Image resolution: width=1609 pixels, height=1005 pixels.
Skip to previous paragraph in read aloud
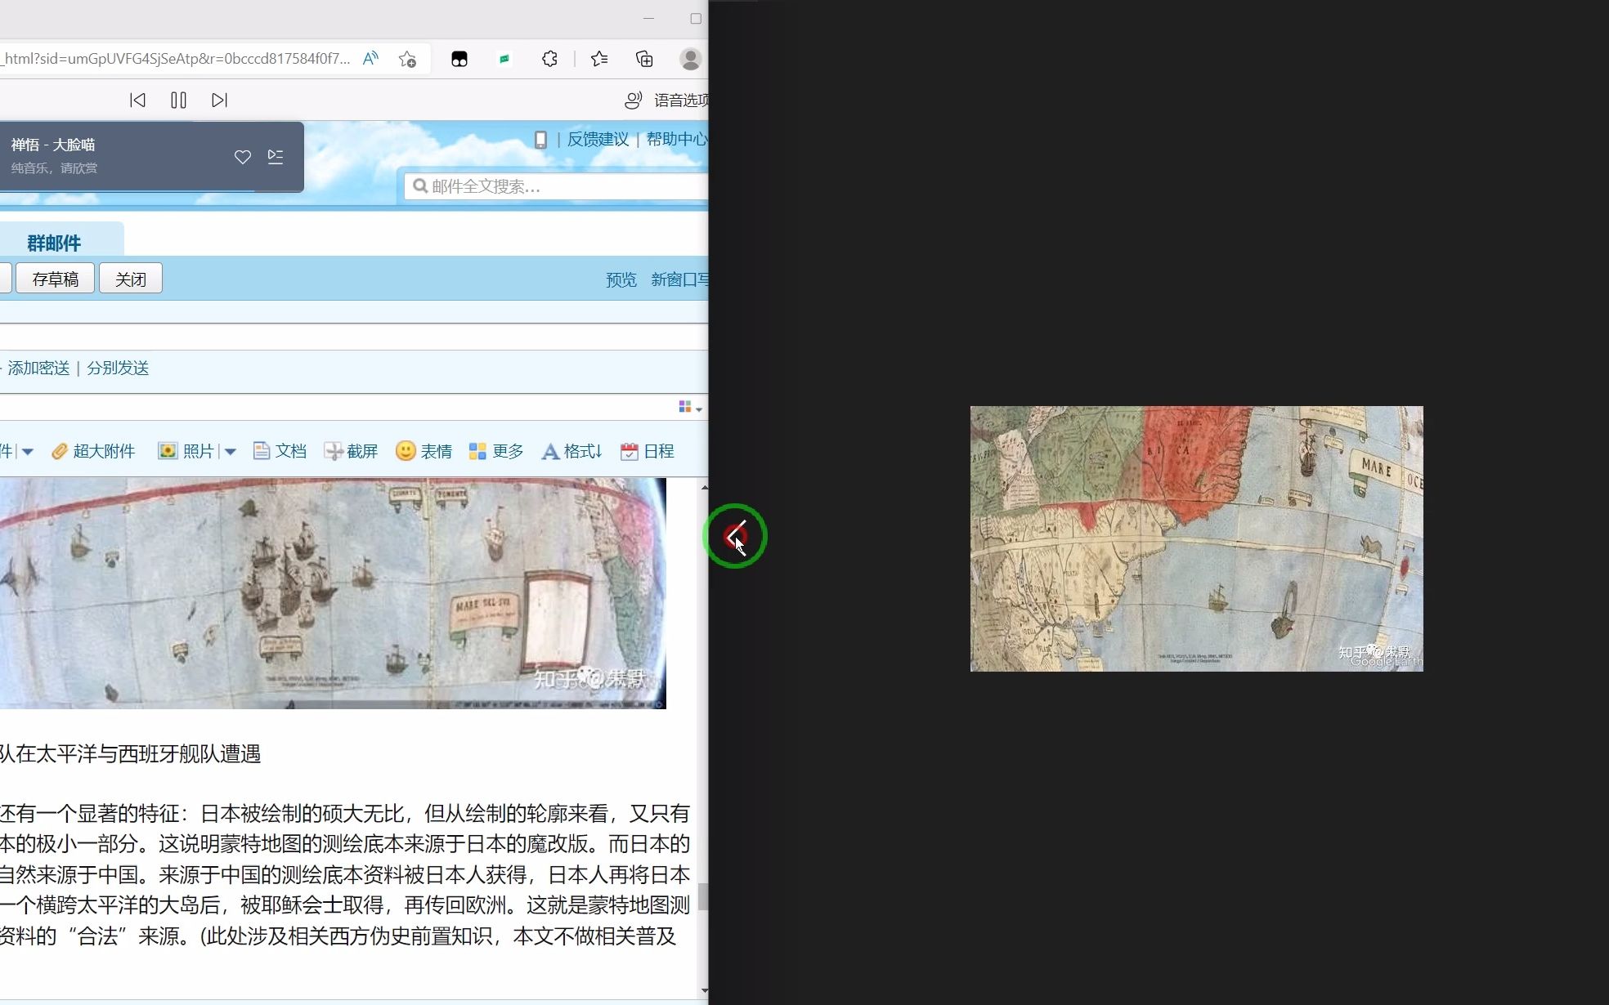click(x=137, y=100)
